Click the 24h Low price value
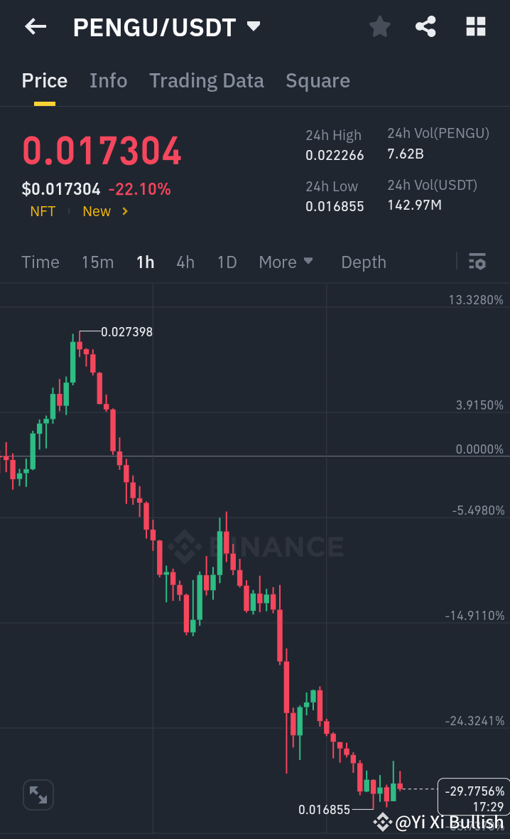This screenshot has height=839, width=510. click(335, 205)
